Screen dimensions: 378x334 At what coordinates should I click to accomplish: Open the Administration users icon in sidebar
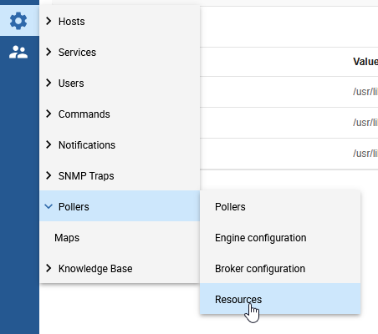pos(18,52)
